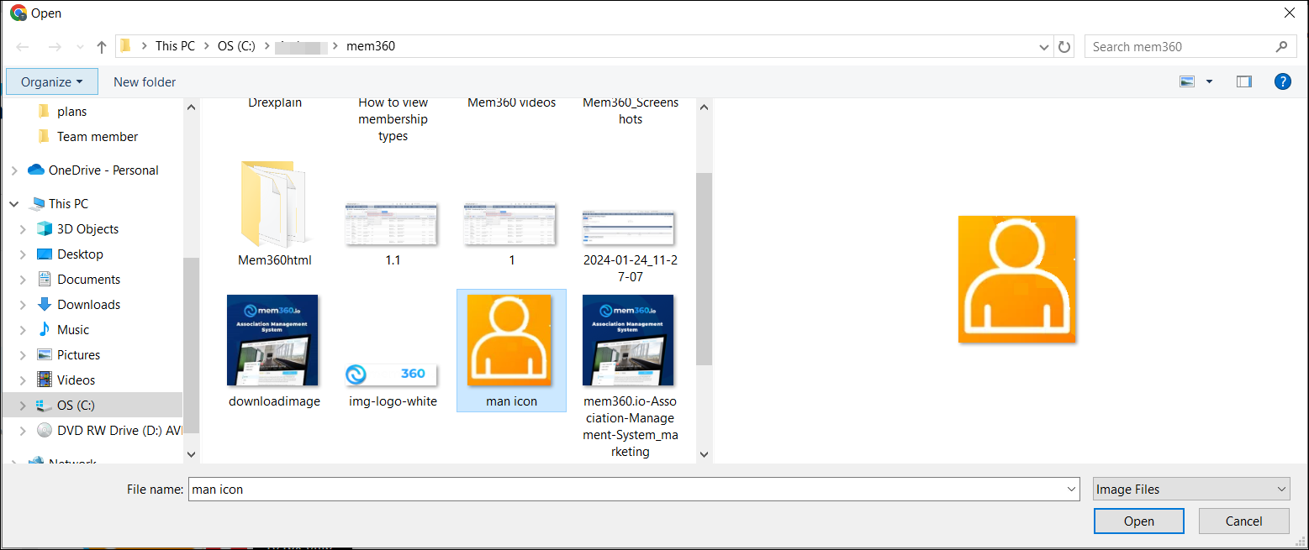Image resolution: width=1309 pixels, height=550 pixels.
Task: Click the Refresh address bar icon
Action: (x=1064, y=47)
